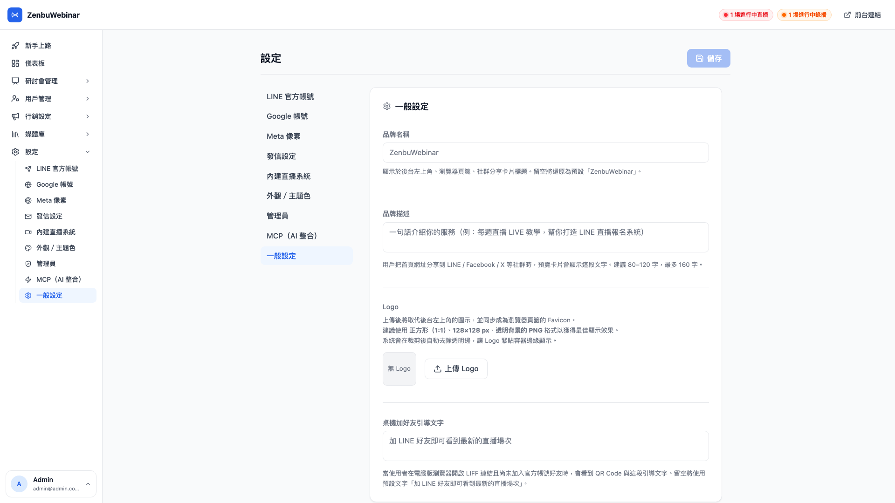Click the 品牌描述 text area
This screenshot has width=895, height=503.
click(x=545, y=238)
